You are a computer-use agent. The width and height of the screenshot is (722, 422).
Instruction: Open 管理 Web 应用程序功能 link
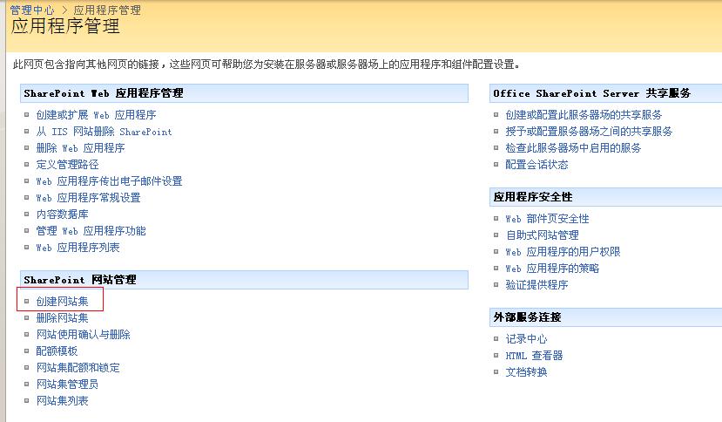tap(91, 231)
